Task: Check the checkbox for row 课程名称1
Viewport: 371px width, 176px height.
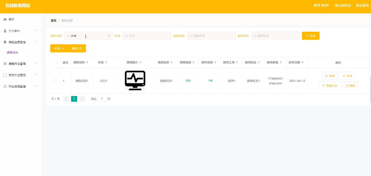Action: pos(55,81)
